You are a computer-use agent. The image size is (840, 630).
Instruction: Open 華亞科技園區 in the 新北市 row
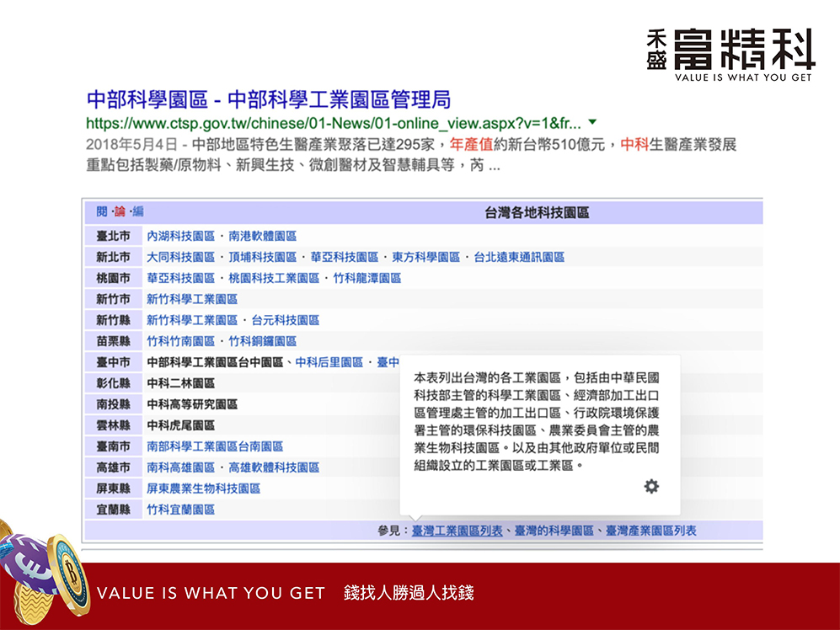pyautogui.click(x=345, y=257)
